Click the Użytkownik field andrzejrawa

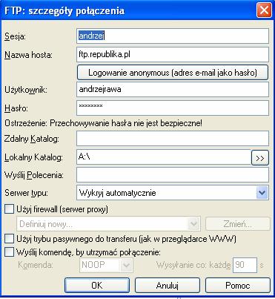tap(173, 89)
